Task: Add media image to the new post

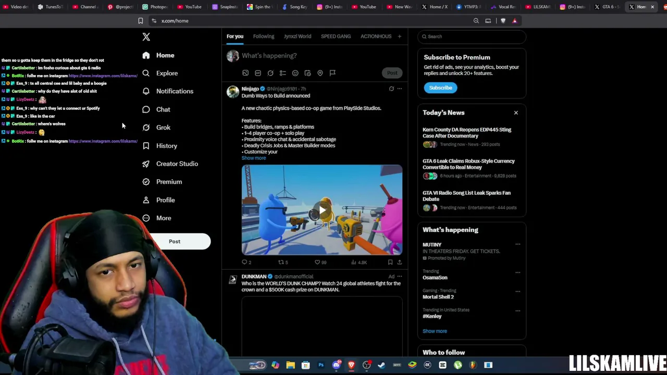Action: point(245,73)
